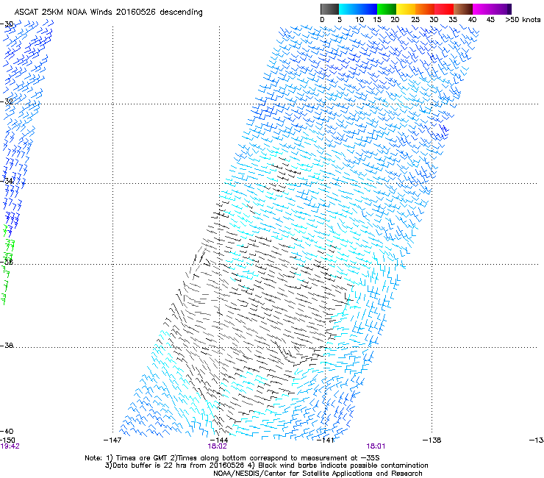
Task: Click the orange 25-30 knots legend swatch
Action: (x=425, y=9)
